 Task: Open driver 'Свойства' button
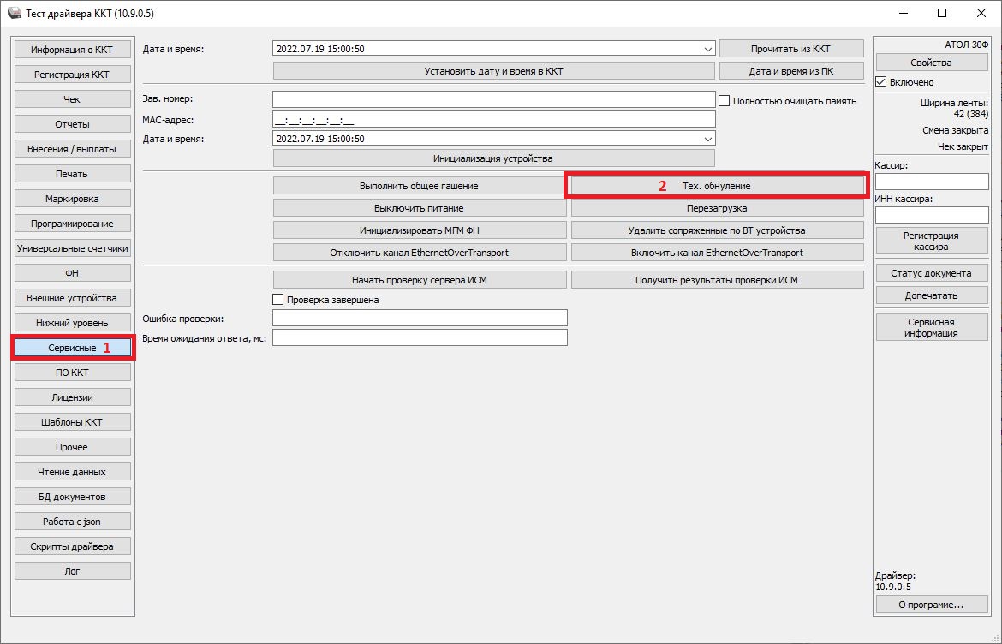pyautogui.click(x=931, y=63)
